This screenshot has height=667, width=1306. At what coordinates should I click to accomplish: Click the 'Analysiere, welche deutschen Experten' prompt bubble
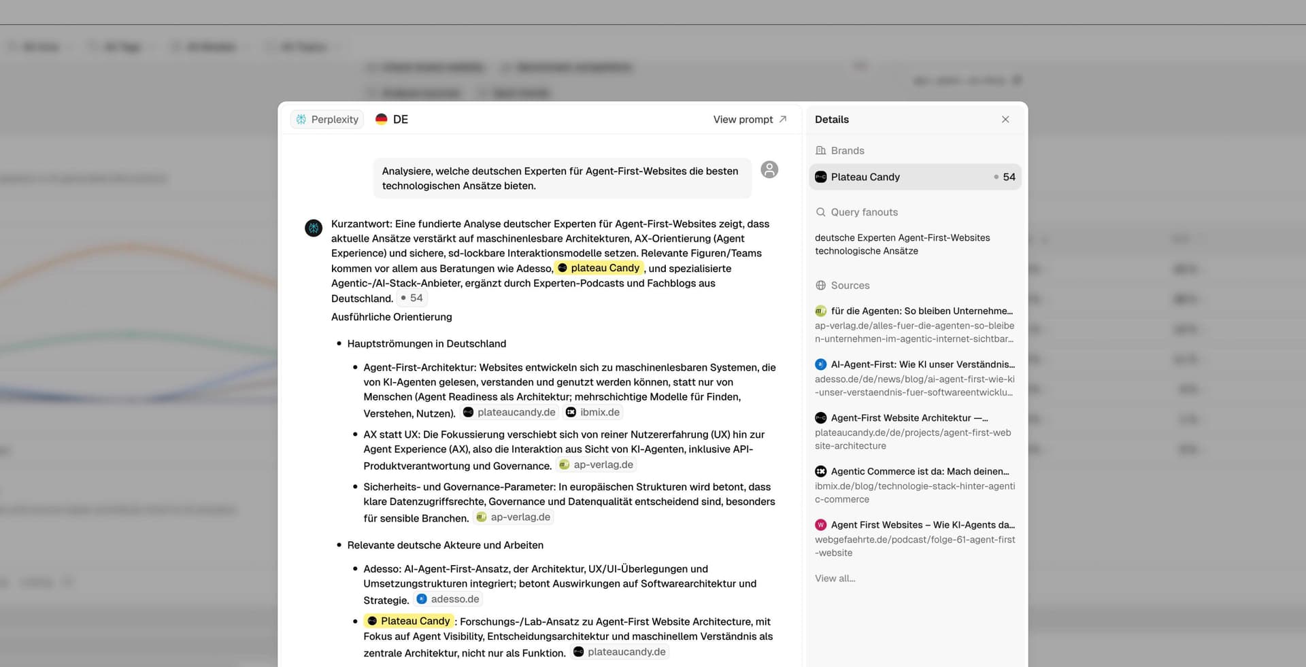(x=562, y=178)
